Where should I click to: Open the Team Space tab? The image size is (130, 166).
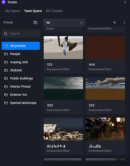(x=33, y=11)
